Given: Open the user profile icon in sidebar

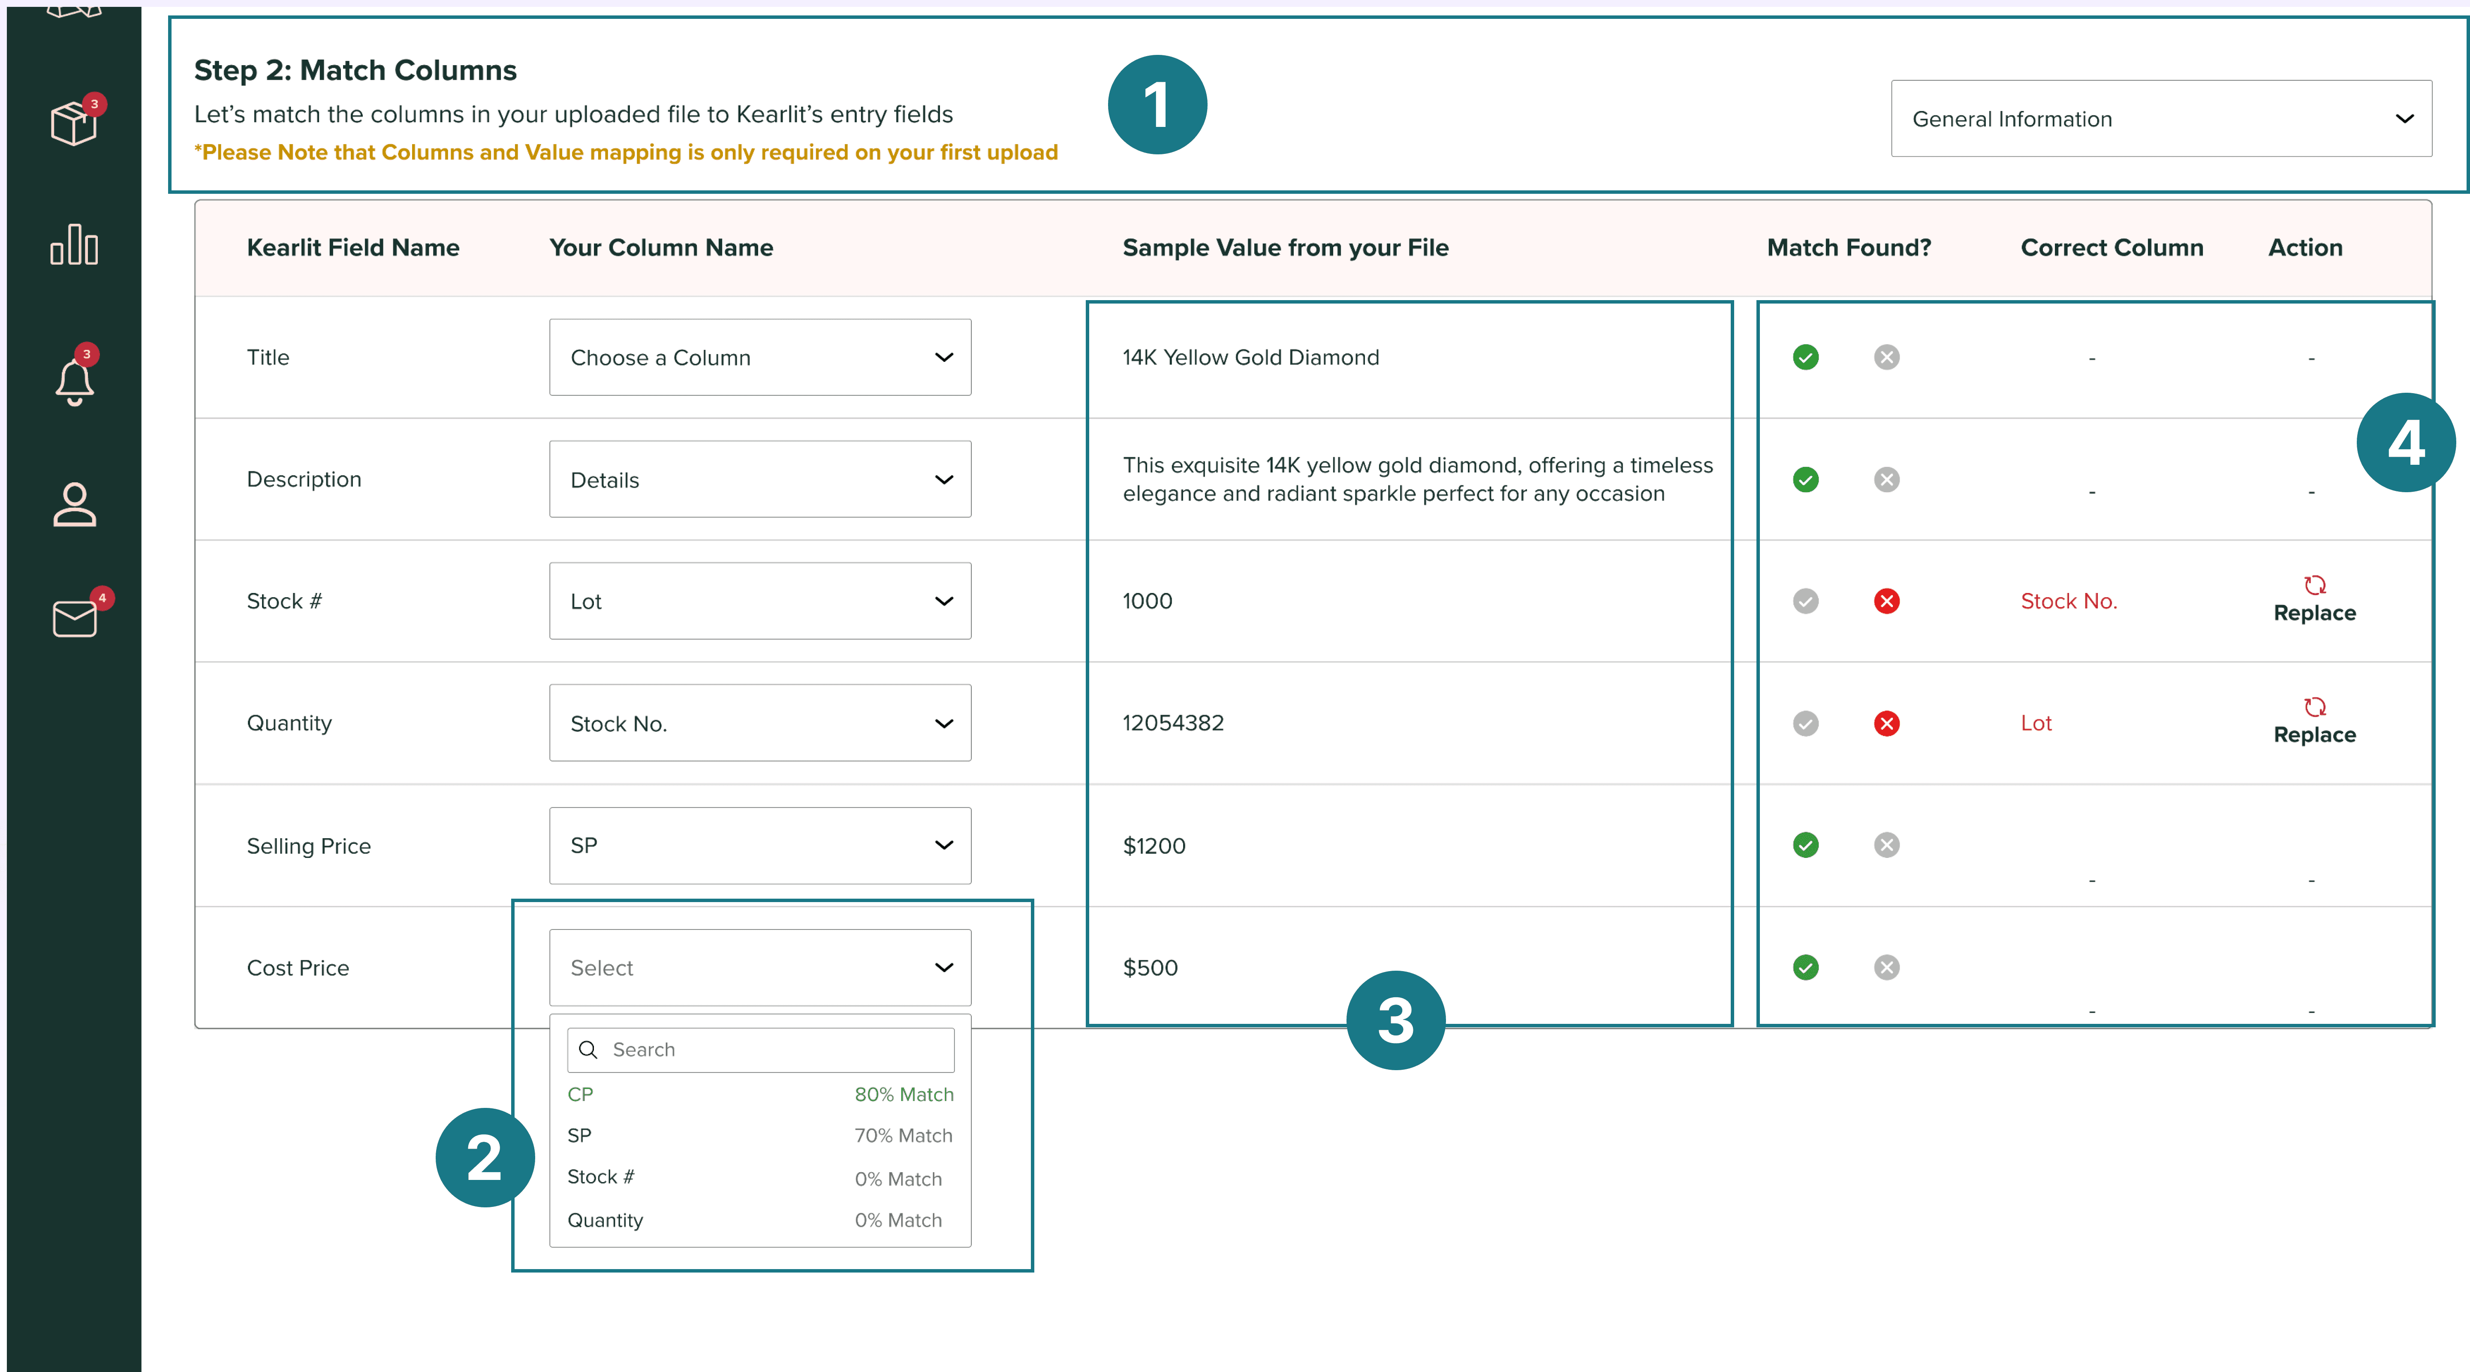Looking at the screenshot, I should pos(74,504).
